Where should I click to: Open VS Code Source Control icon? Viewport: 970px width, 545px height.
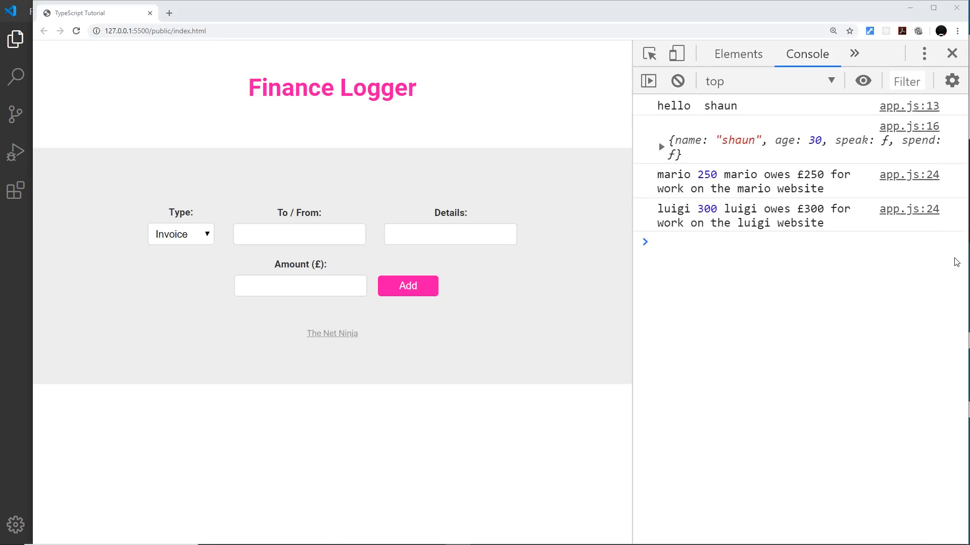click(16, 115)
